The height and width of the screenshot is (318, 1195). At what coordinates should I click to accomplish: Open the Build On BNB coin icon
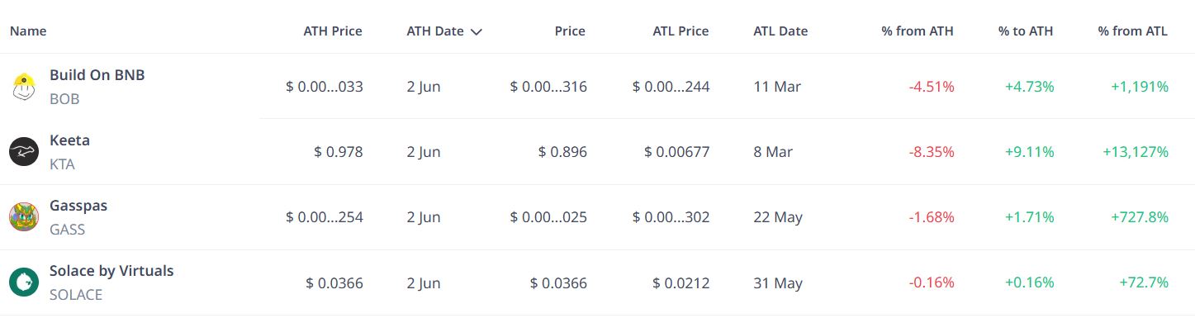[x=24, y=87]
